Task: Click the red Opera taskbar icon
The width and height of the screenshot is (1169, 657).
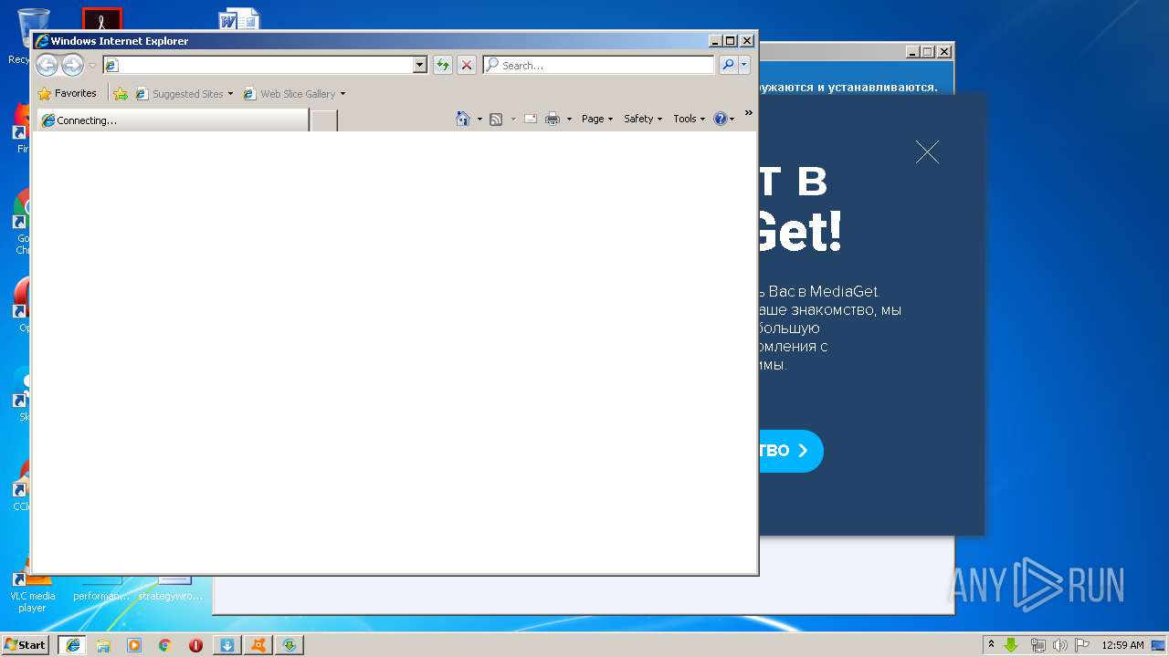Action: (x=195, y=645)
